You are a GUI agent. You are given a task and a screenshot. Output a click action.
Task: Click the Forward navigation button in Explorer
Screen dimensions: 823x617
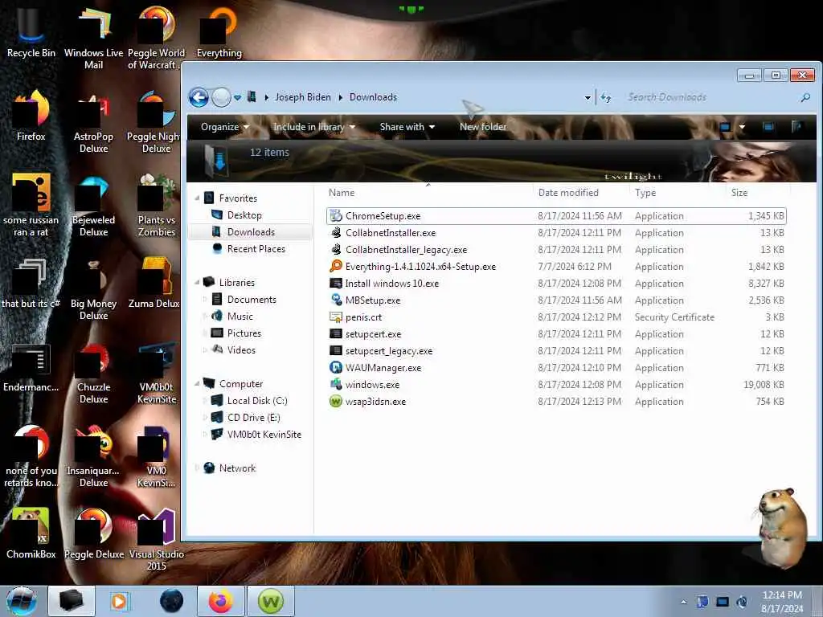(x=222, y=97)
